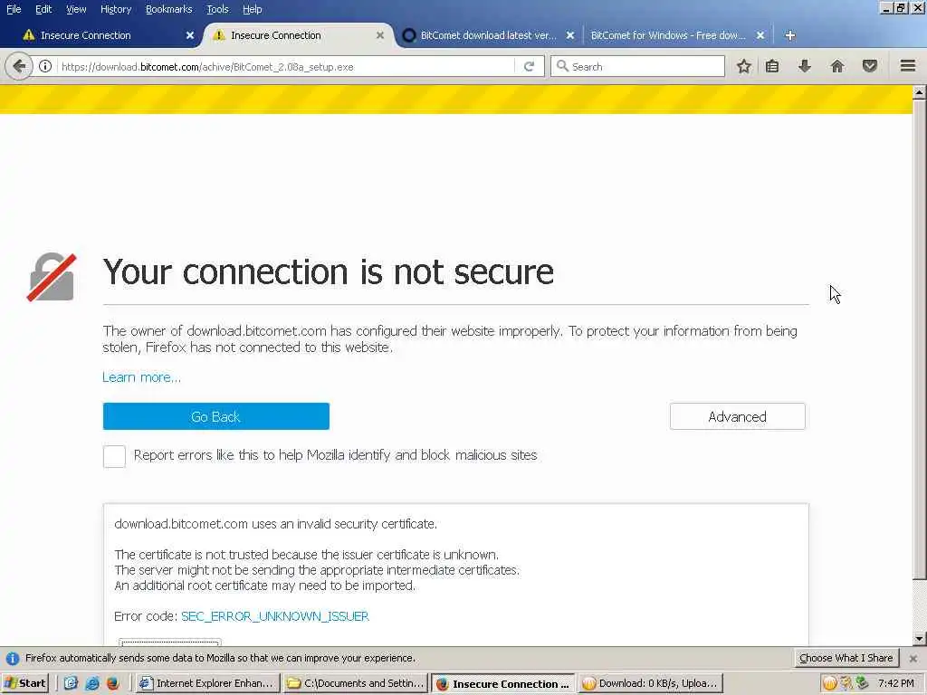Screen dimensions: 927x695
Task: Click the scrollbar down arrow
Action: [x=920, y=639]
